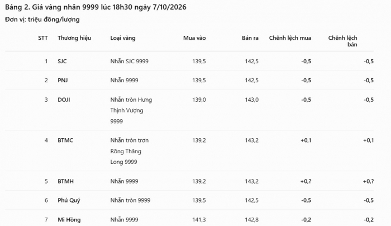Select the BTMC brand cell
The height and width of the screenshot is (226, 391).
coord(65,140)
